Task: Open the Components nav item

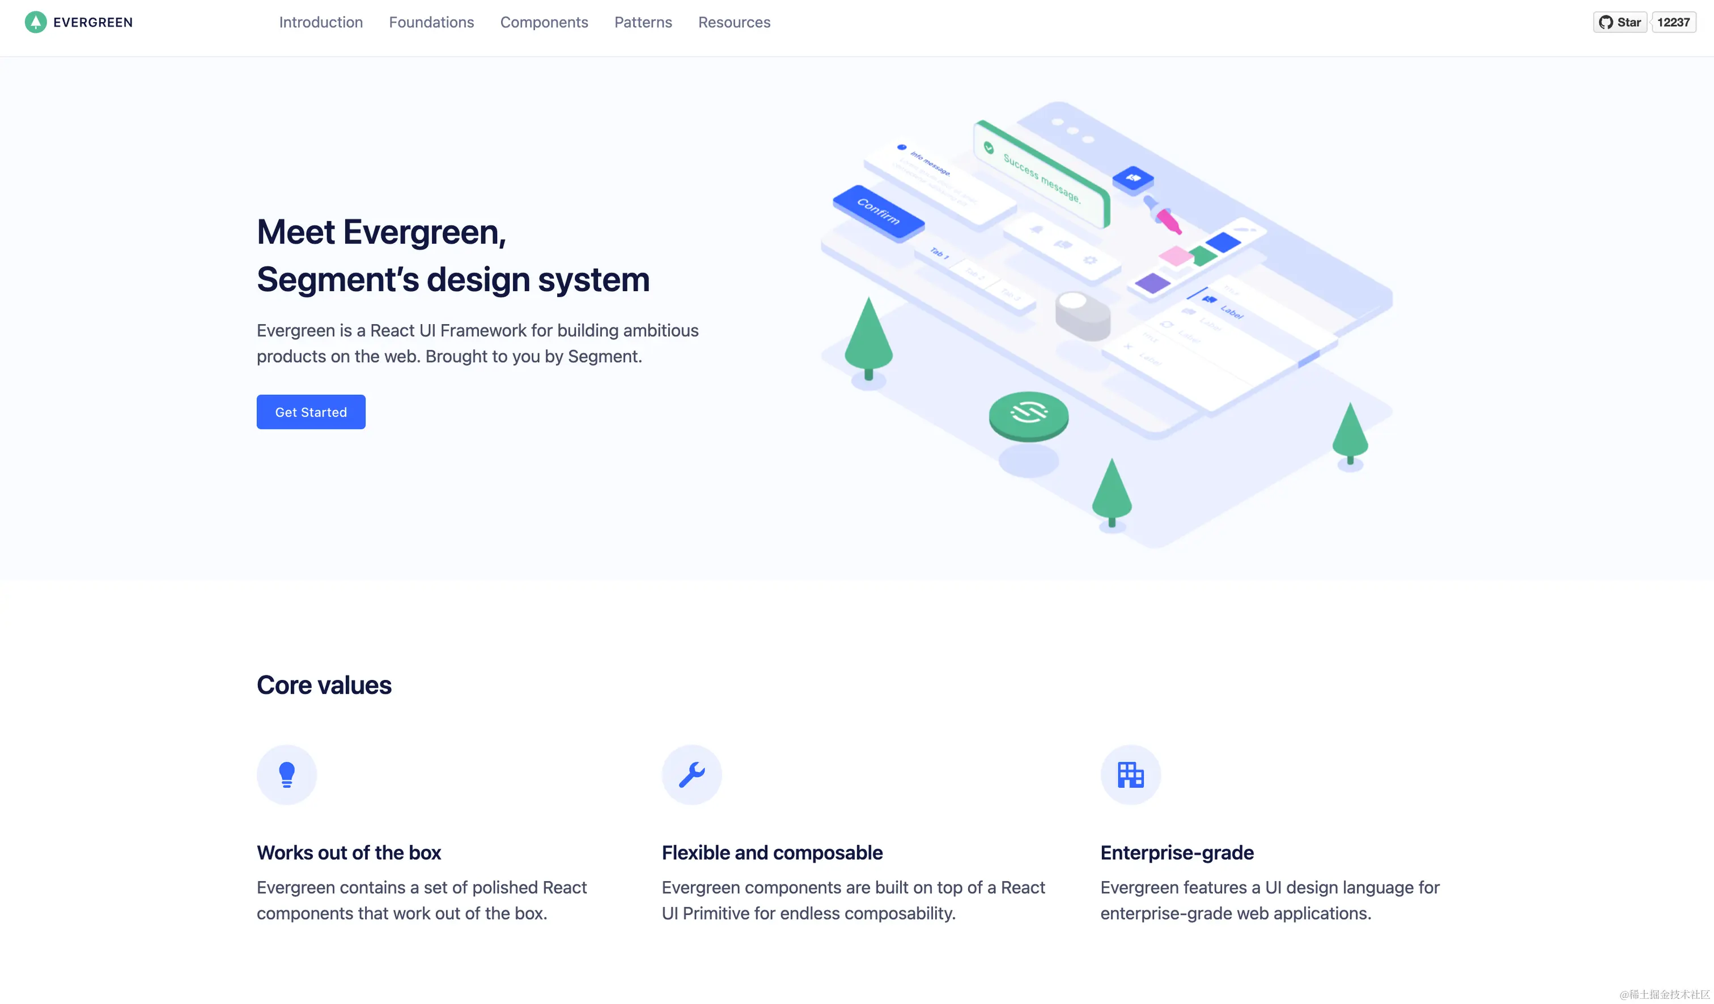Action: (x=544, y=23)
